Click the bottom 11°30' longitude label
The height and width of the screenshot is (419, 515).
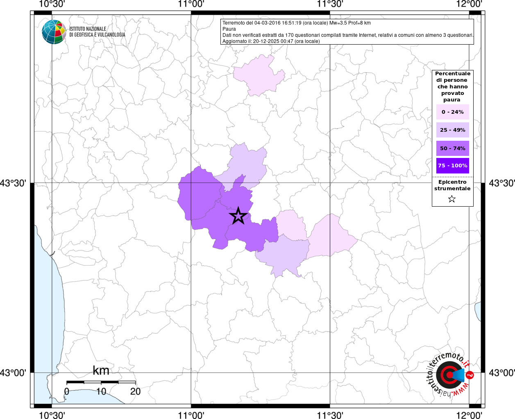point(330,415)
